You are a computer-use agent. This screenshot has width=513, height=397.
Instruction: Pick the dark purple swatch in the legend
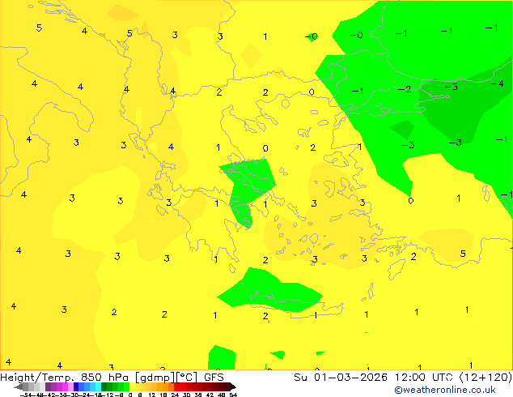[x=48, y=386]
